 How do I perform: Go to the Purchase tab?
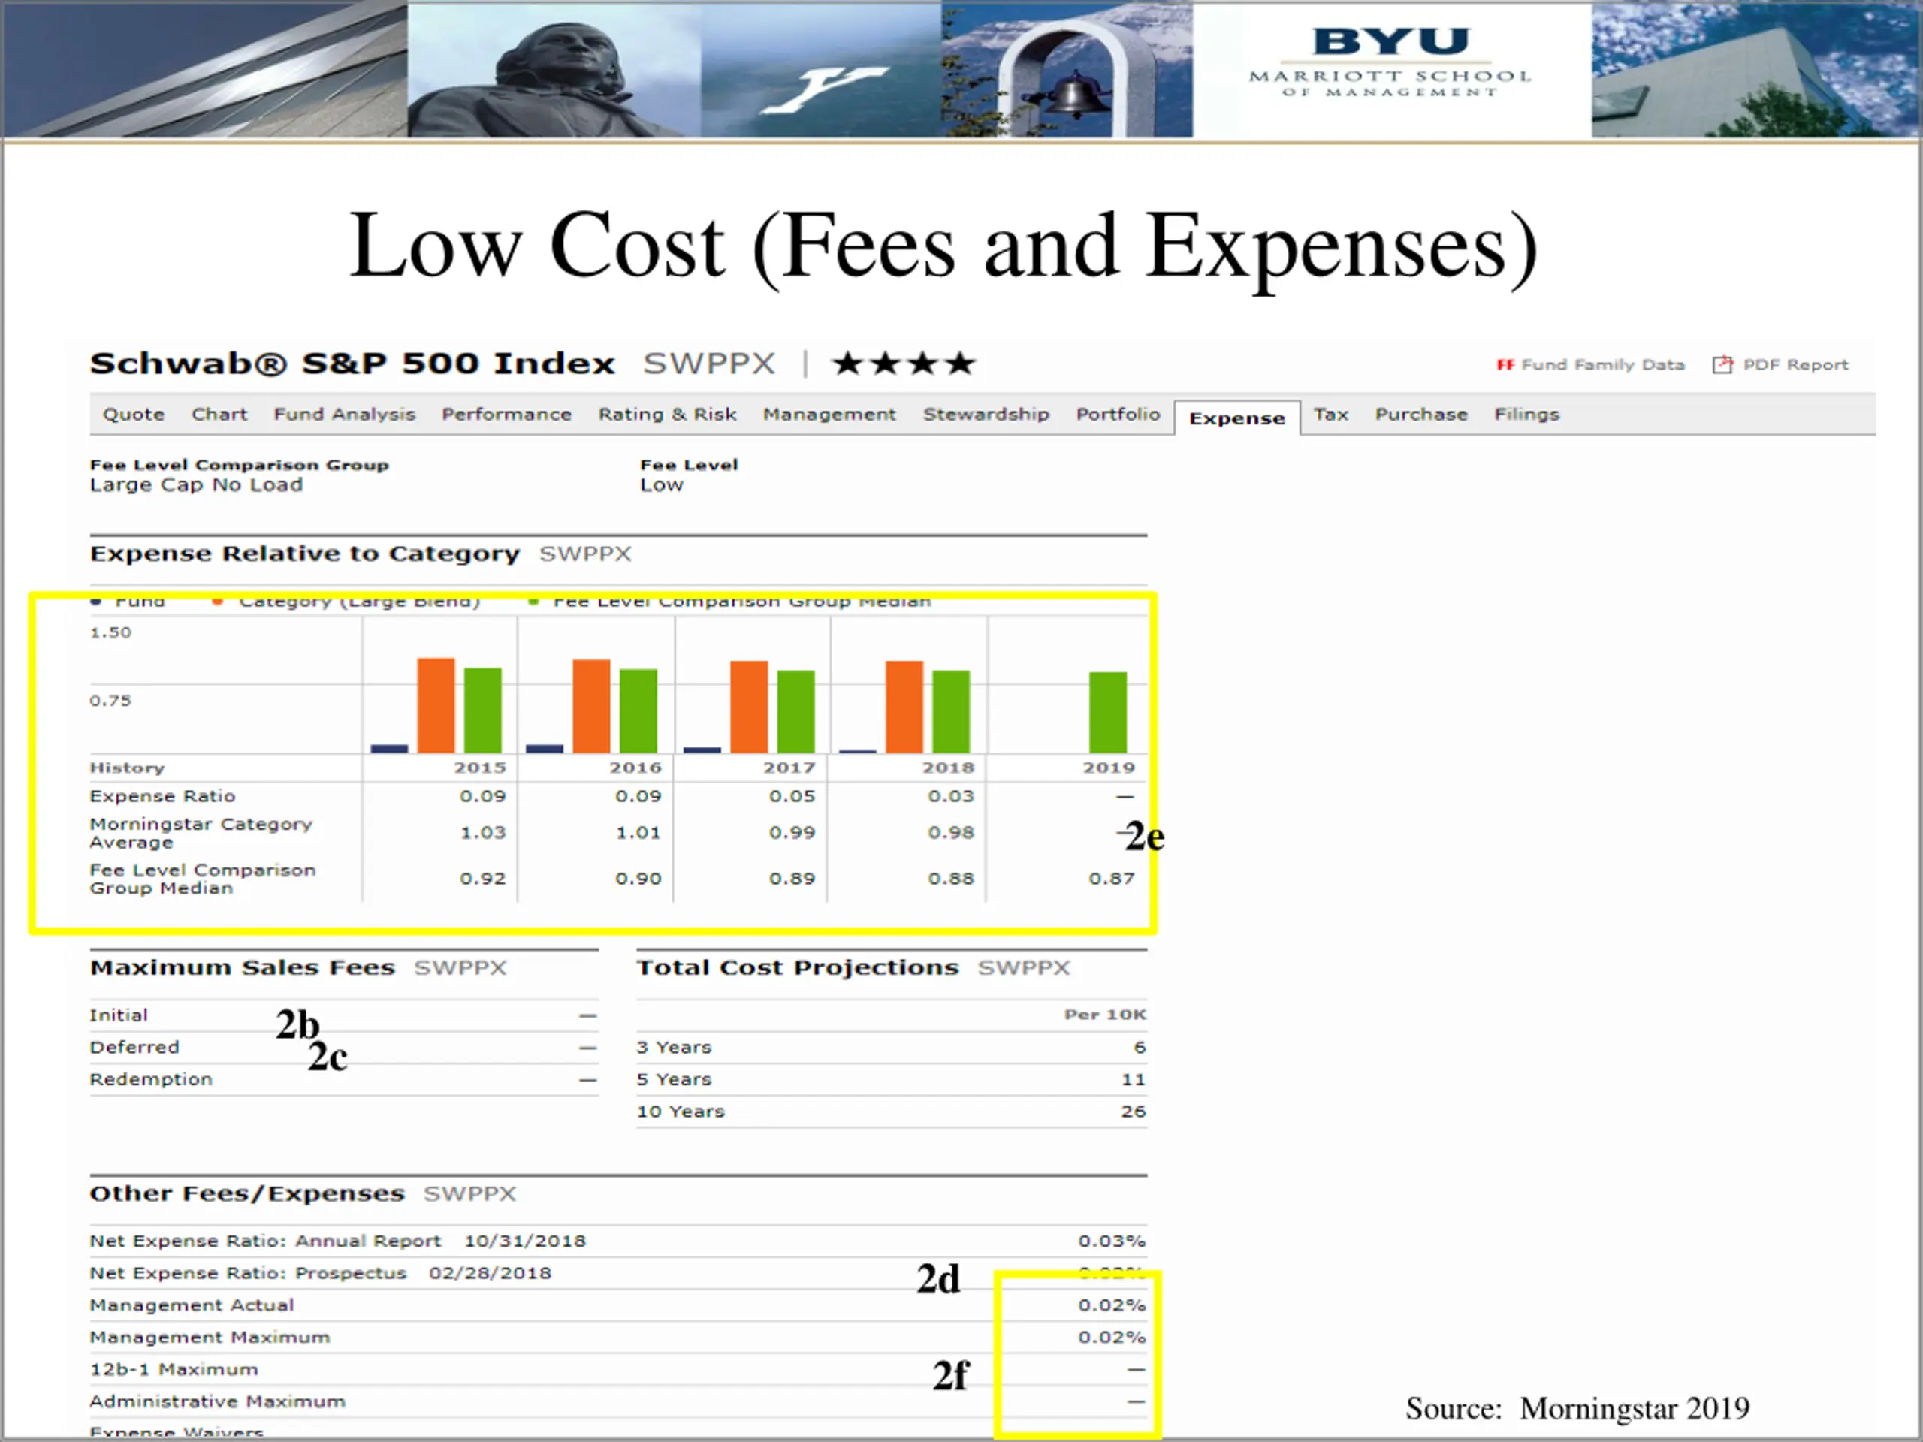[x=1421, y=415]
